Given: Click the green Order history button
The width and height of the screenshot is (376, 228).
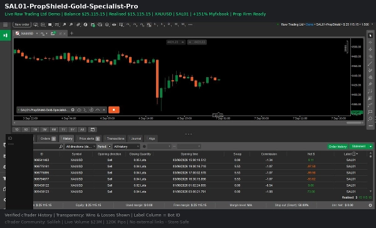Looking at the screenshot, I should tap(338, 147).
